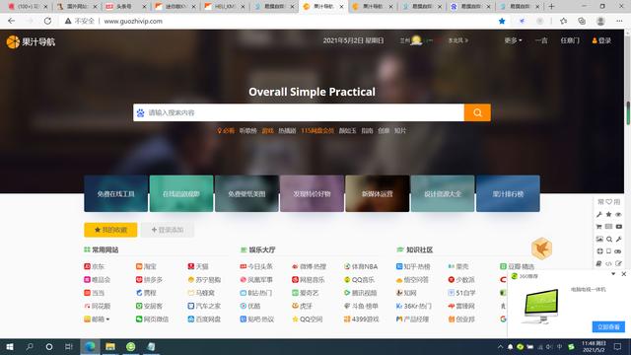The width and height of the screenshot is (631, 355).
Task: Open 免费壁纸美图 category card
Action: (246, 193)
